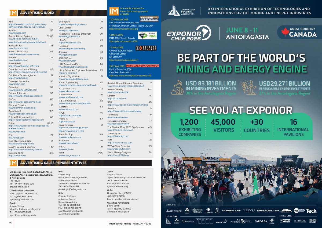This screenshot has width=322, height=228.
Task: Open the https://pdac.ca/convention-2026 link
Action: click(x=123, y=41)
